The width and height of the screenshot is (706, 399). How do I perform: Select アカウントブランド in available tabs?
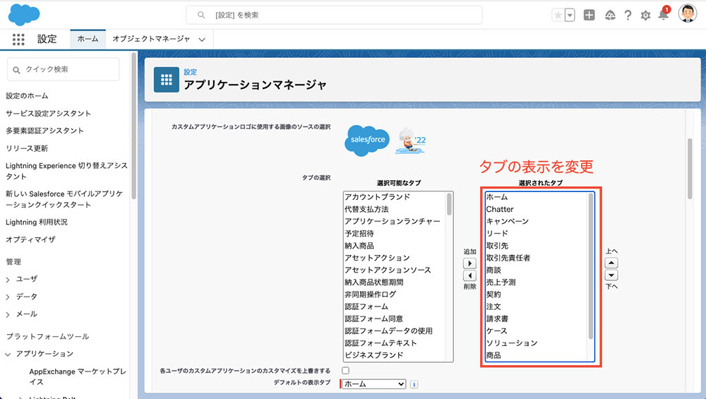pyautogui.click(x=377, y=197)
